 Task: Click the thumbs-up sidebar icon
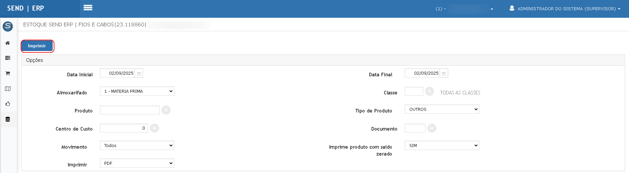point(8,104)
